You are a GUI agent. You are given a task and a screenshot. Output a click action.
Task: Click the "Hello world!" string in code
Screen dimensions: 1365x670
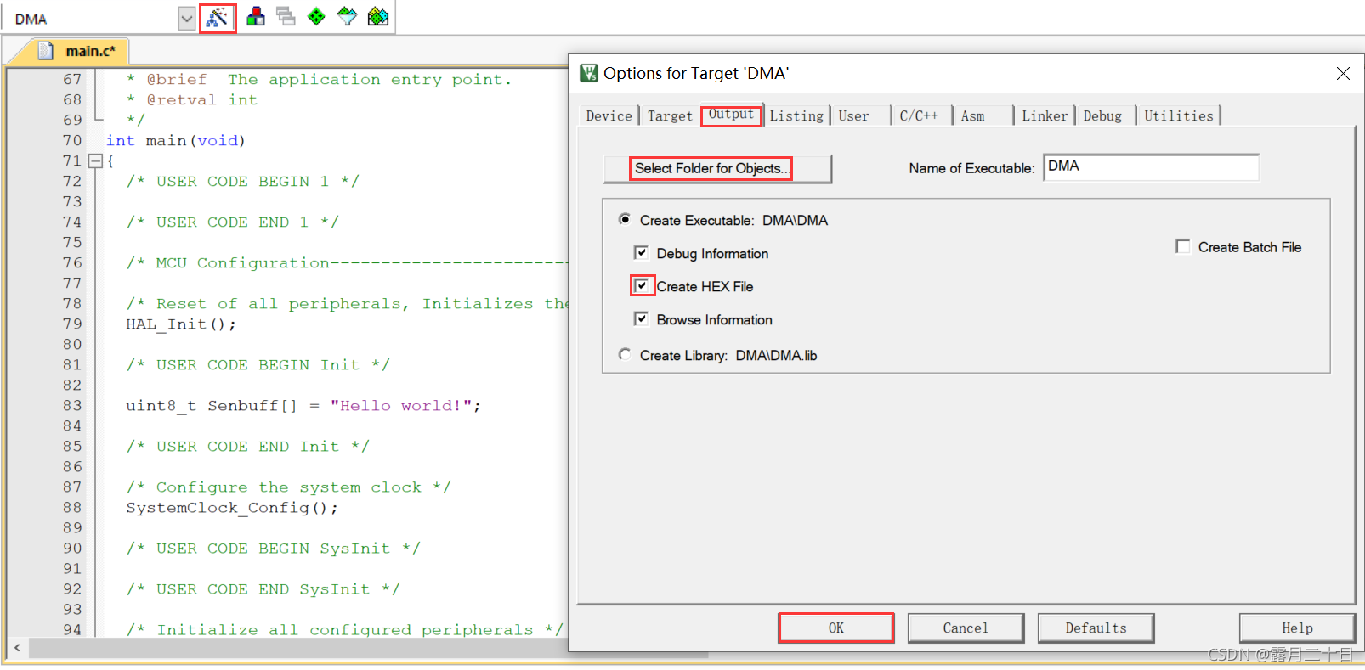(401, 406)
